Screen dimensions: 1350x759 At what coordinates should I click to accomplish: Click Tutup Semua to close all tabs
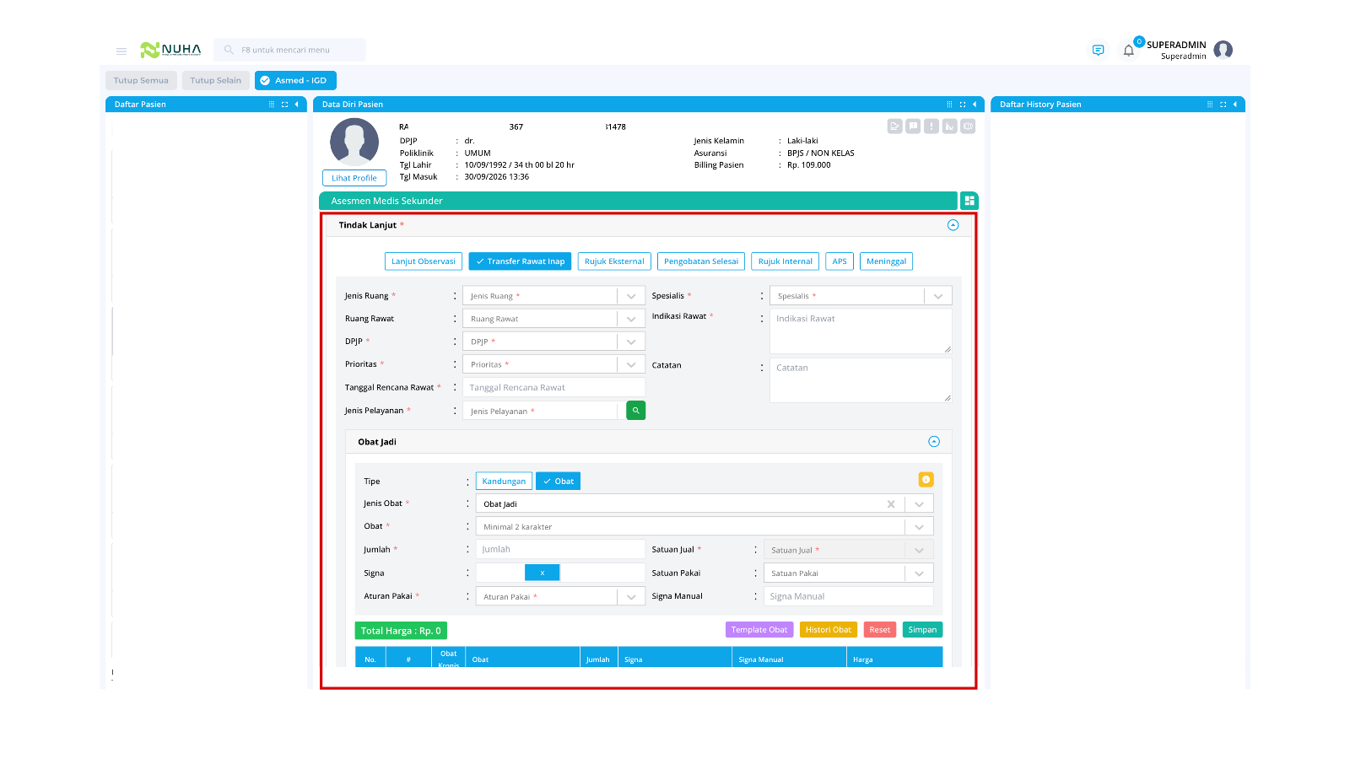(x=141, y=81)
